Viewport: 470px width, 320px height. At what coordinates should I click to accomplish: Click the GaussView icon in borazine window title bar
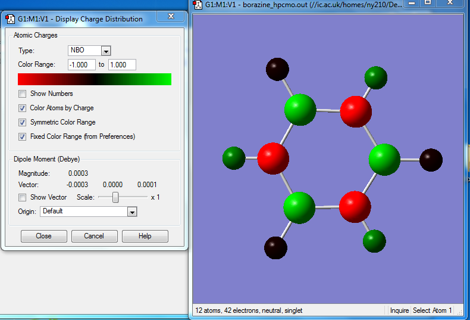[x=198, y=5]
